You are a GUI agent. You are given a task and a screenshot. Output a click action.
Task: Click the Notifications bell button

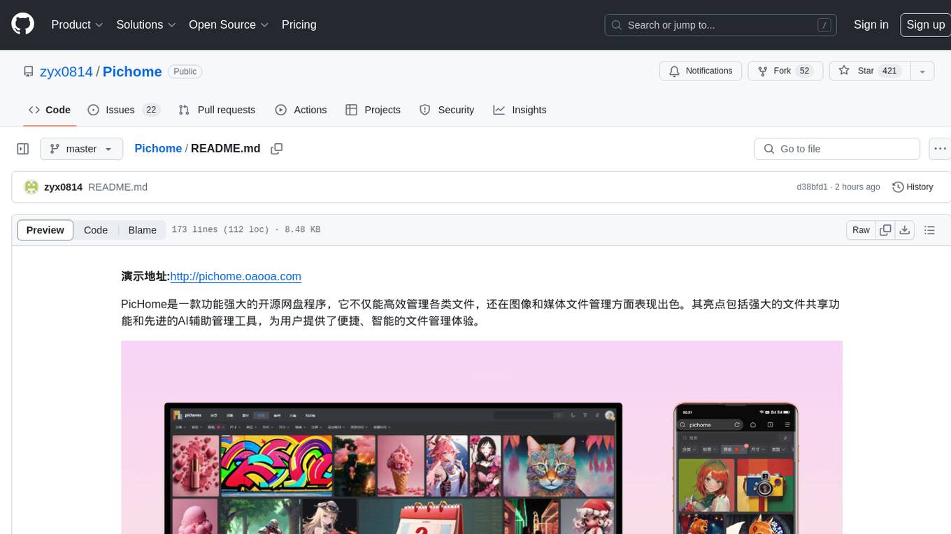click(701, 71)
